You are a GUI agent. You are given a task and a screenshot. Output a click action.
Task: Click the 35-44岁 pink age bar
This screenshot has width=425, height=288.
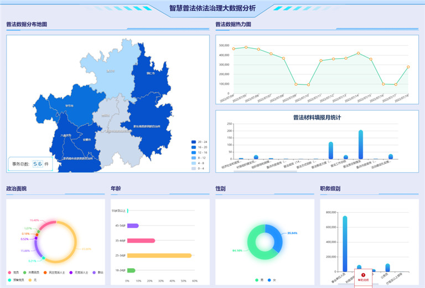pos(141,240)
